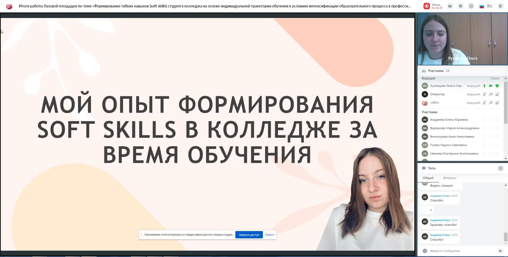Click sender name Андреева Елена at 13:41
Image resolution: width=508 pixels, height=257 pixels.
point(440,220)
